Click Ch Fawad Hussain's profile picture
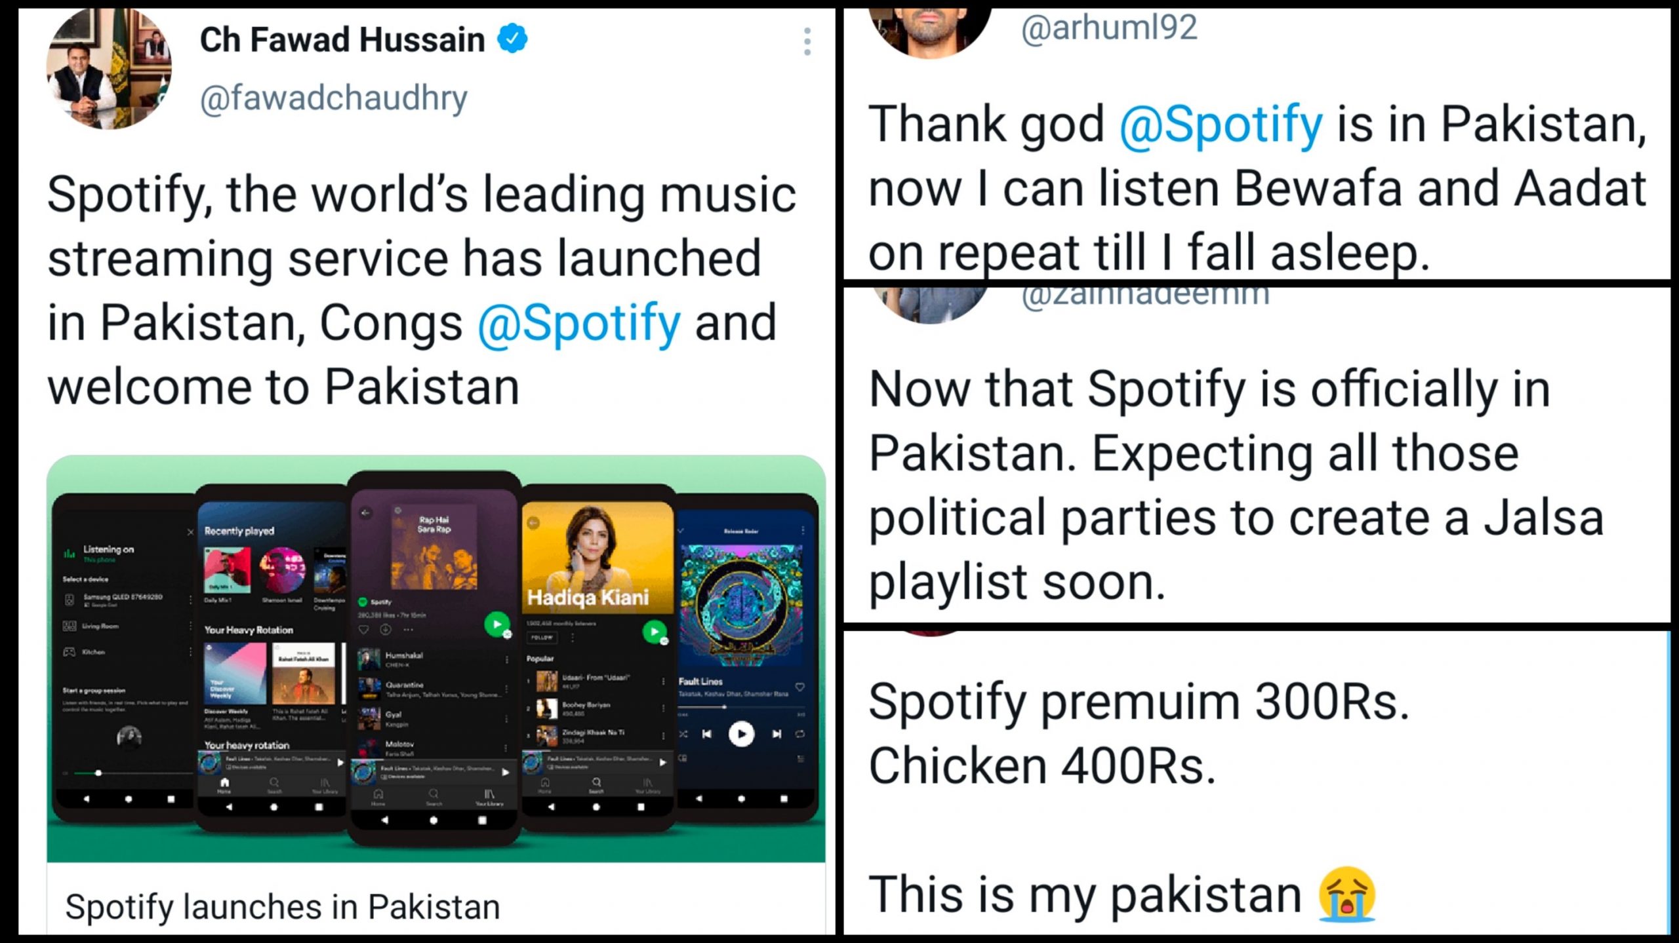The width and height of the screenshot is (1679, 943). (x=109, y=68)
